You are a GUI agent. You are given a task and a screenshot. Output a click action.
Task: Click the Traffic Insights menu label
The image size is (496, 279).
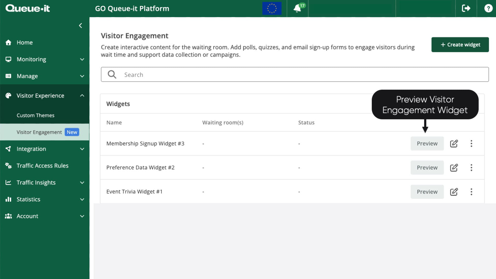coord(36,182)
